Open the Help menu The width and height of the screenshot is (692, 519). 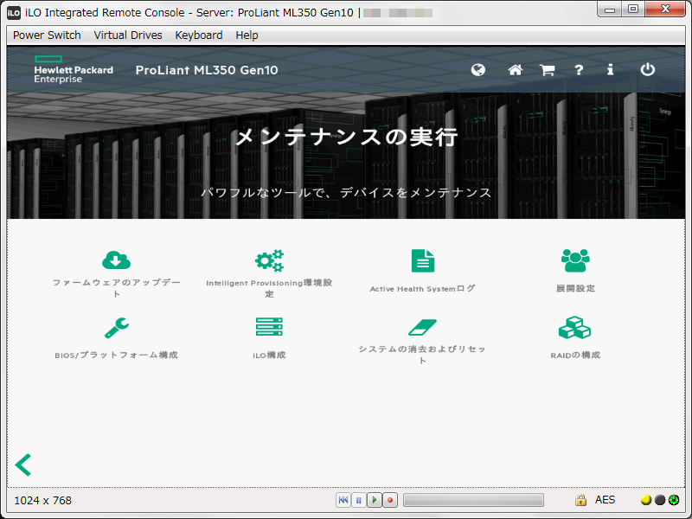click(247, 35)
